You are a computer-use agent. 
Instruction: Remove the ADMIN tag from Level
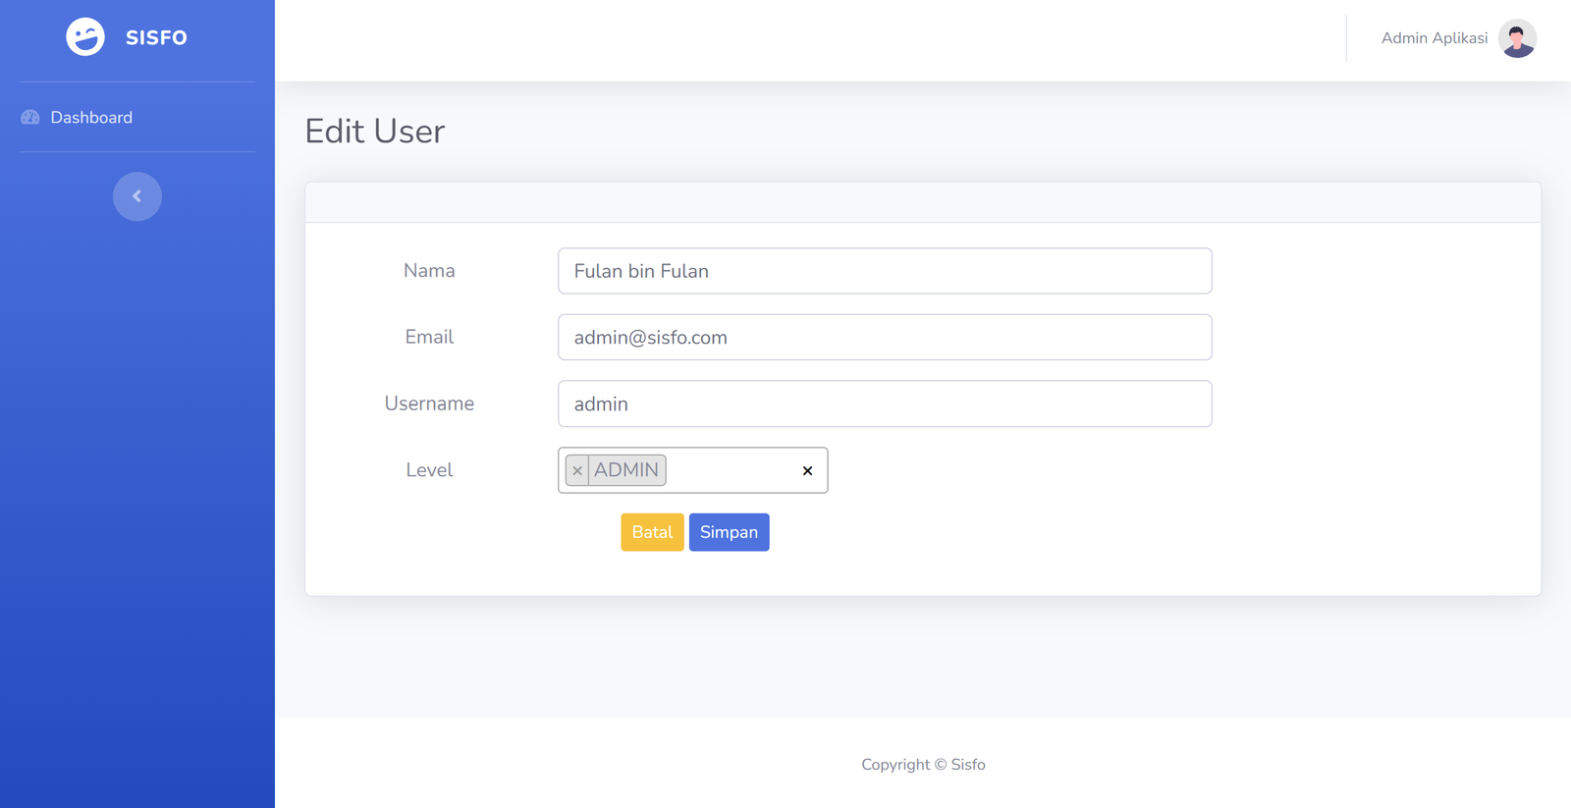pos(577,470)
